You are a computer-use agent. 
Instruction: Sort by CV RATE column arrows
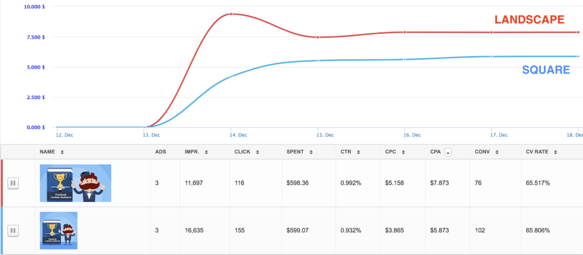coord(555,152)
